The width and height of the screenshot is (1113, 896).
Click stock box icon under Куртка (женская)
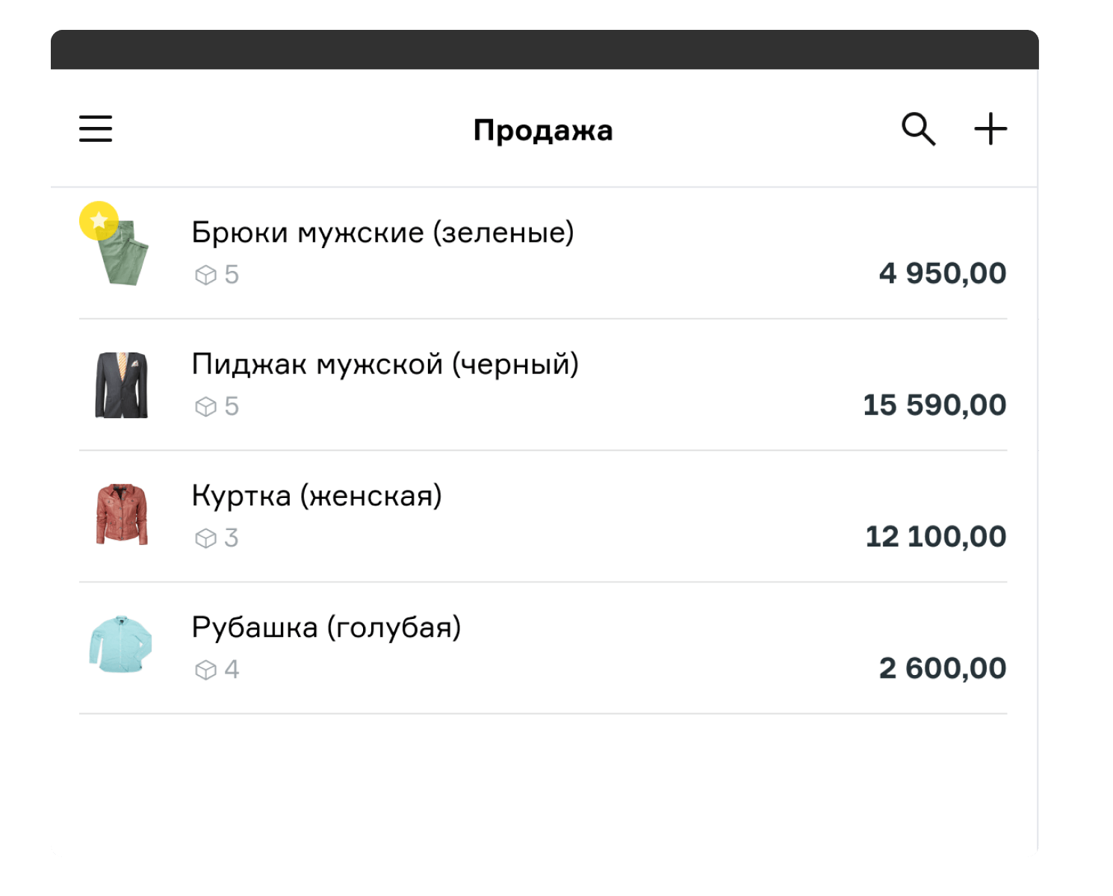tap(205, 538)
